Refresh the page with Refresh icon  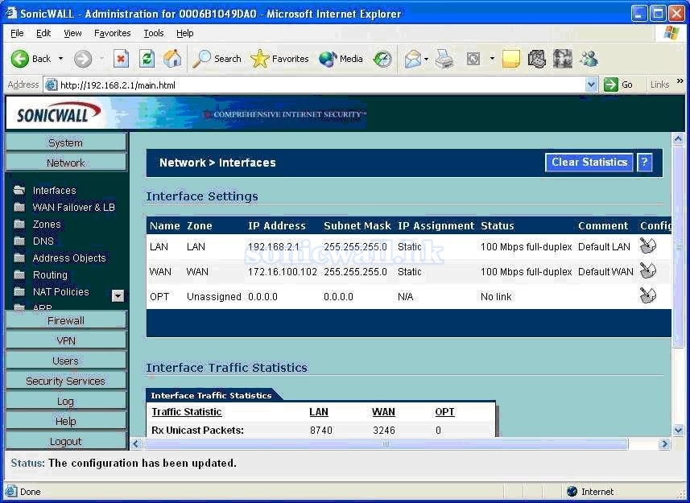[147, 59]
